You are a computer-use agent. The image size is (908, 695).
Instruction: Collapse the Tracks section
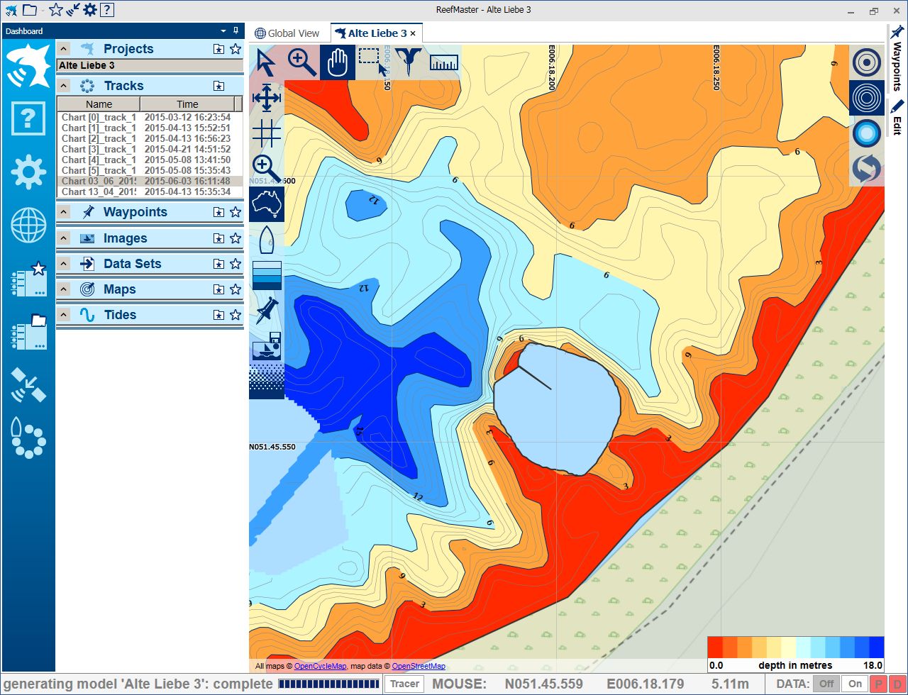[x=64, y=86]
